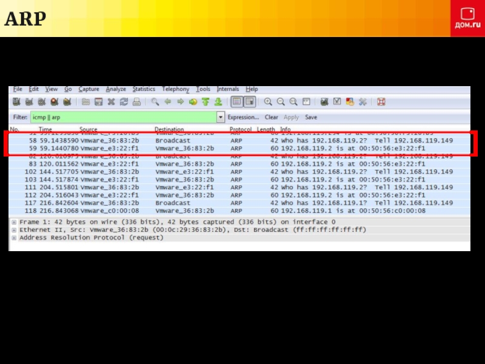Find a packet with the magnifier icon

155,102
